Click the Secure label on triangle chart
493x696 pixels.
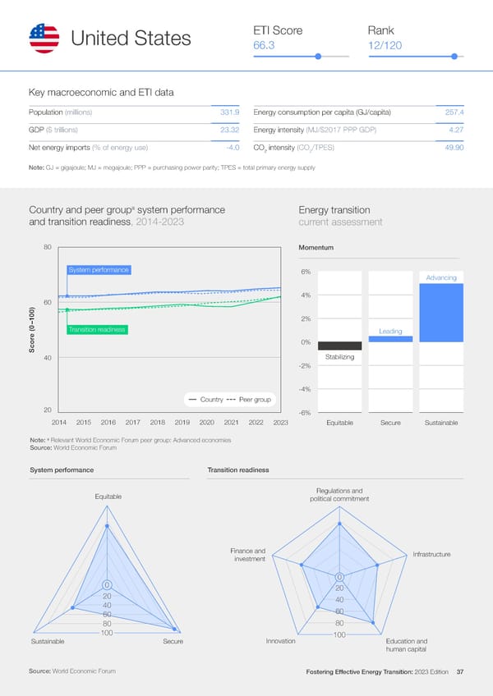[173, 641]
